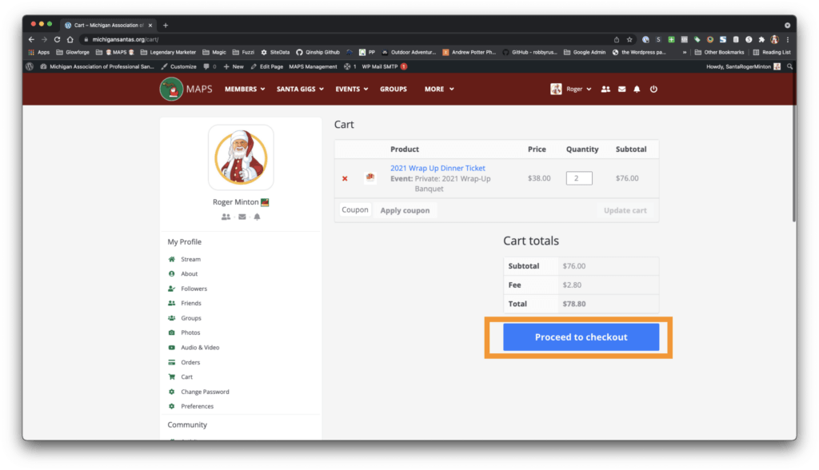The image size is (819, 470).
Task: Click New in the WordPress admin bar
Action: tap(234, 67)
